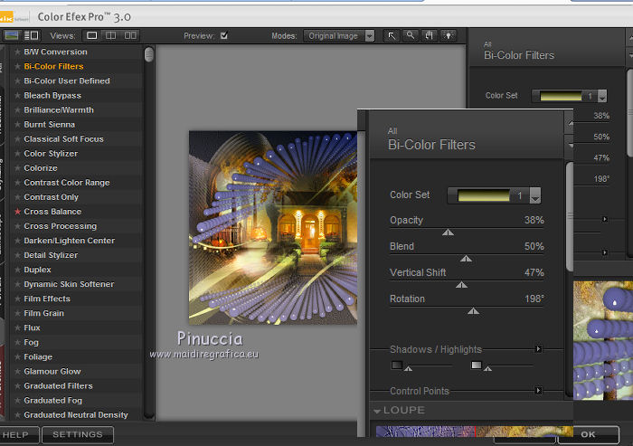
Task: Click the Opacity slider handle
Action: click(x=448, y=232)
